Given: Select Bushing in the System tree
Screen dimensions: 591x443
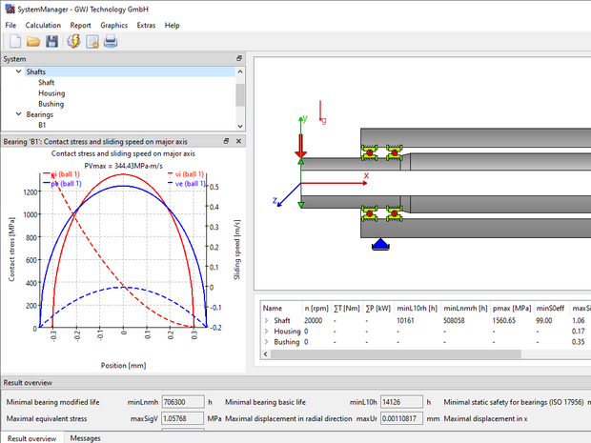Looking at the screenshot, I should (x=51, y=104).
